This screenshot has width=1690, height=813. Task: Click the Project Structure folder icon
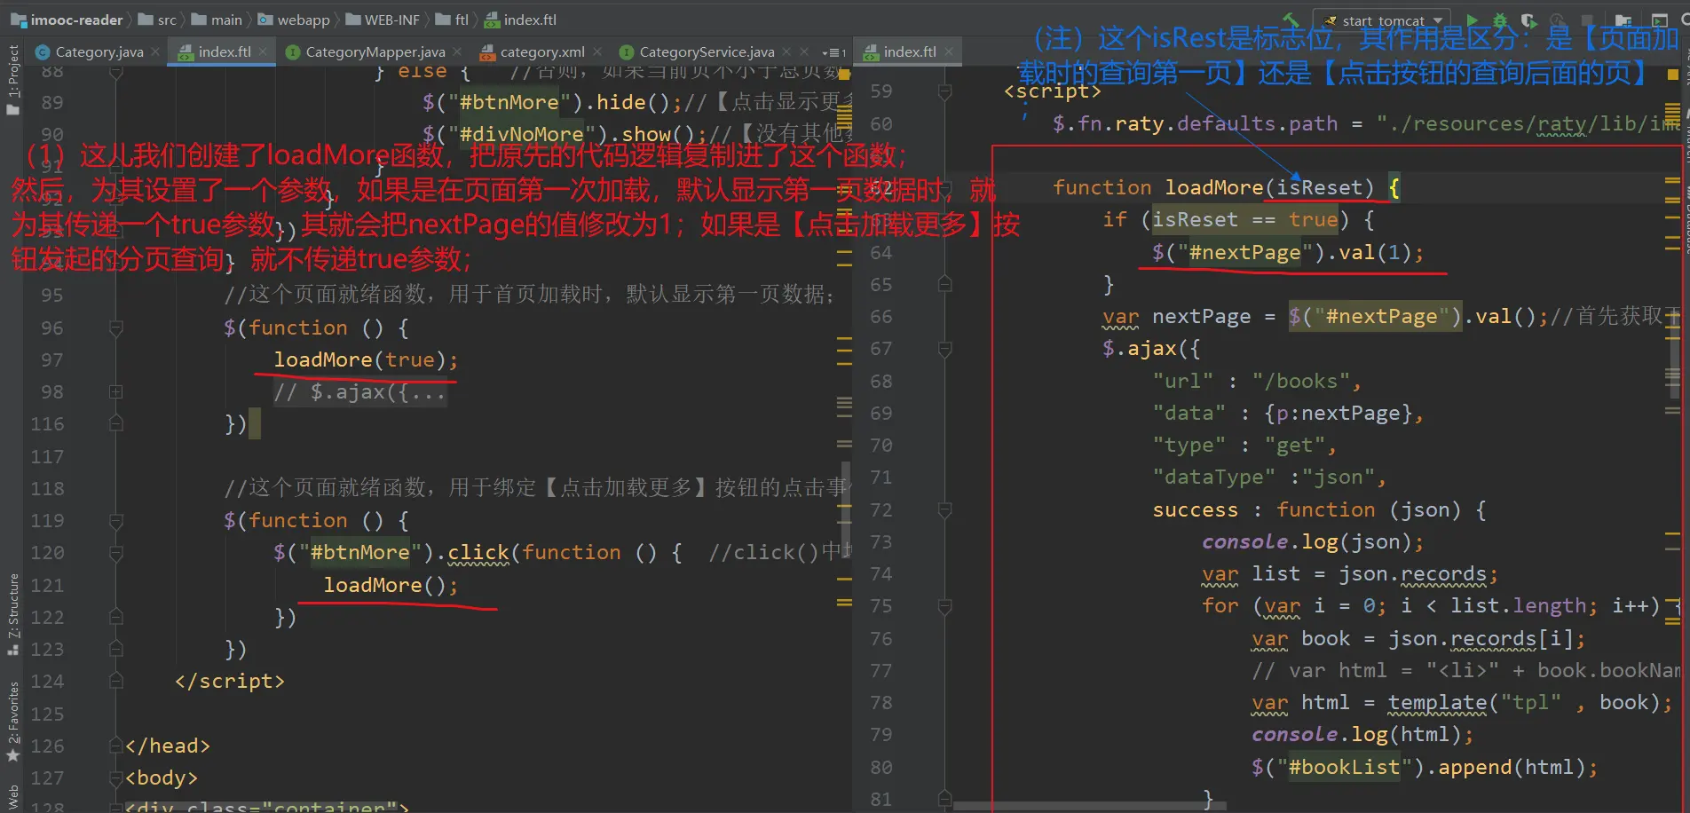[x=1623, y=20]
